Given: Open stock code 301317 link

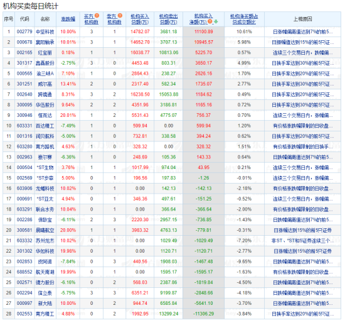Looking at the screenshot, I should 24,63.
